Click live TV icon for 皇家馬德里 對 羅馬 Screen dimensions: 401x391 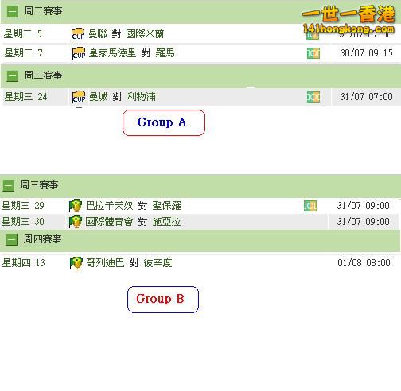[x=313, y=53]
